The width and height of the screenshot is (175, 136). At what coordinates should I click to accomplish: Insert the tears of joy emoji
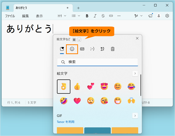[131, 86]
